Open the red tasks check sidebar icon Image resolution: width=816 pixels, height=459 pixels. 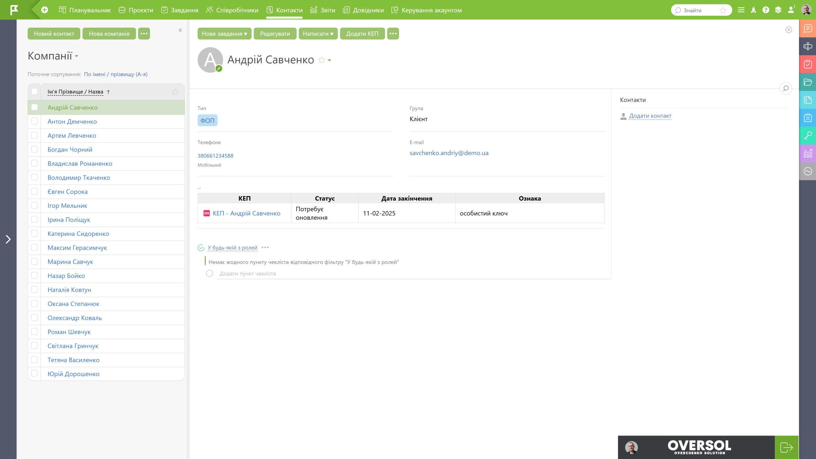(808, 64)
